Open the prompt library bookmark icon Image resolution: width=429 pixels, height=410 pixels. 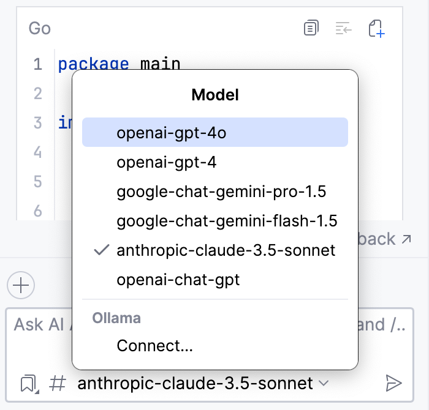pyautogui.click(x=28, y=384)
